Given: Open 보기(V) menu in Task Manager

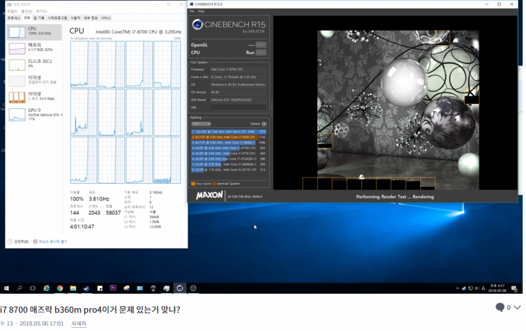Looking at the screenshot, I should pos(41,11).
